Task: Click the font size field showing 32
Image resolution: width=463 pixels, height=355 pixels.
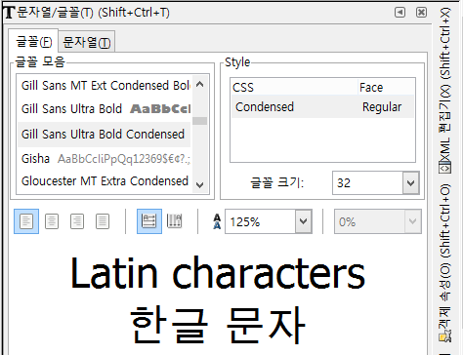Action: pyautogui.click(x=367, y=183)
